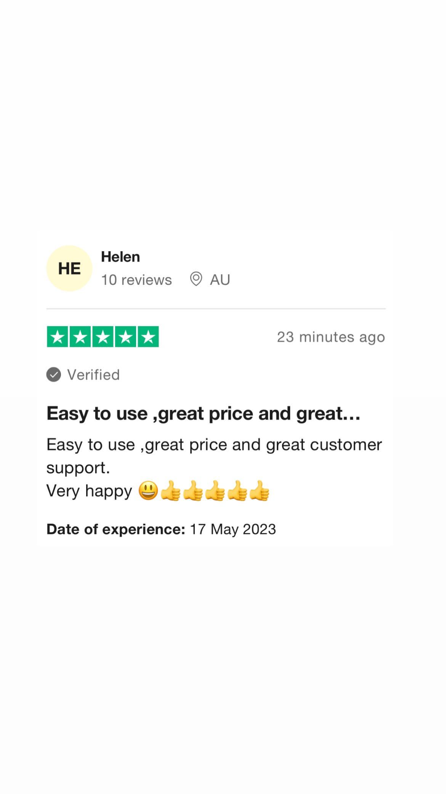Click the 17 May 2023 date

pyautogui.click(x=233, y=529)
